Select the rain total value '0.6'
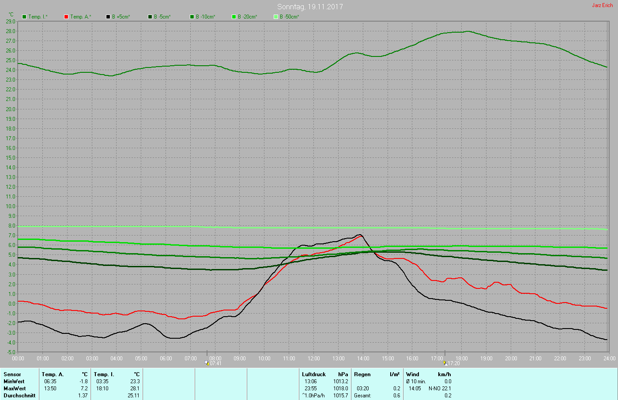 (x=397, y=396)
